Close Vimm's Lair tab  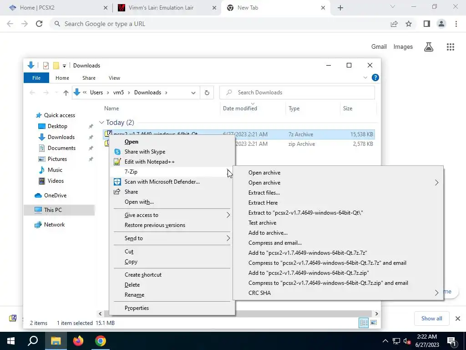[214, 8]
